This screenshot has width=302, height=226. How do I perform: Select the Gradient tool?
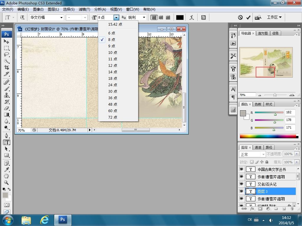click(x=6, y=115)
